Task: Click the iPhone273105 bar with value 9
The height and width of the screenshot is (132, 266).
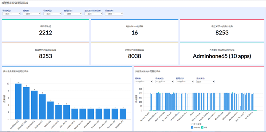Action: pos(26,103)
